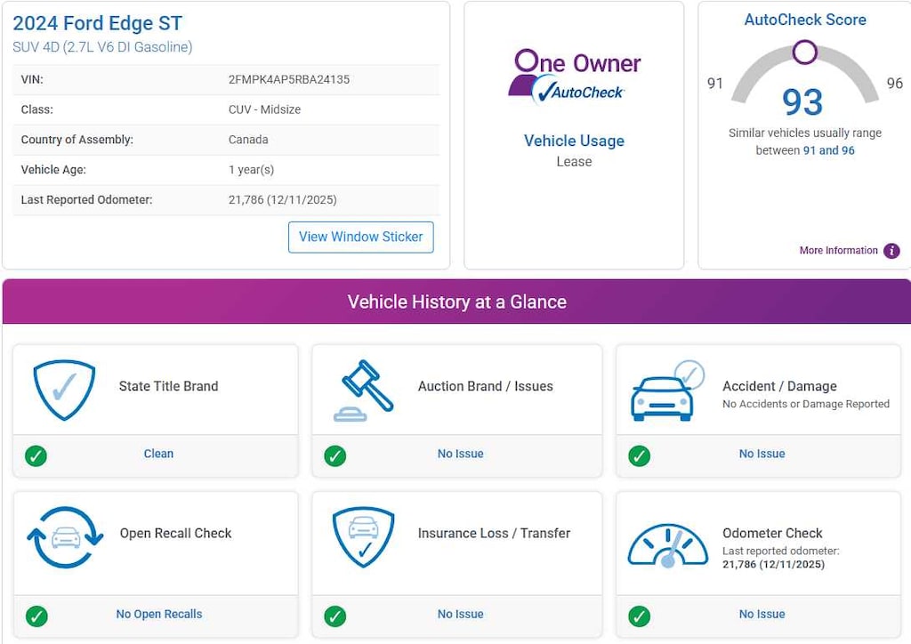This screenshot has height=644, width=911.
Task: Click the VIN number value
Action: pos(288,79)
